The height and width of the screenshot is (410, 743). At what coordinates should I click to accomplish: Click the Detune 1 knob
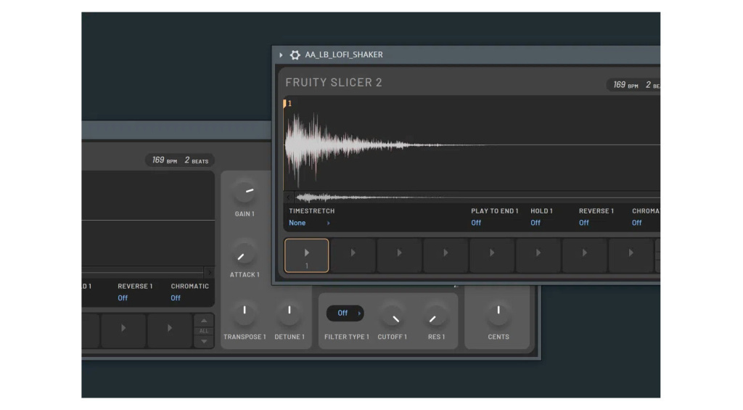click(290, 313)
